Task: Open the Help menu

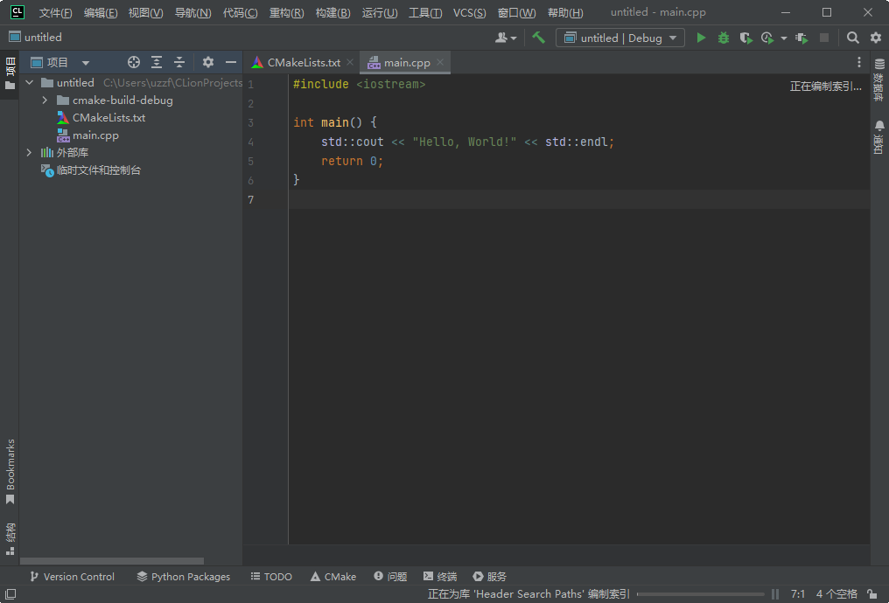Action: pos(565,12)
